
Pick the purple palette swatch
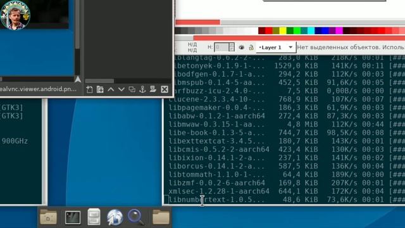[332, 31]
